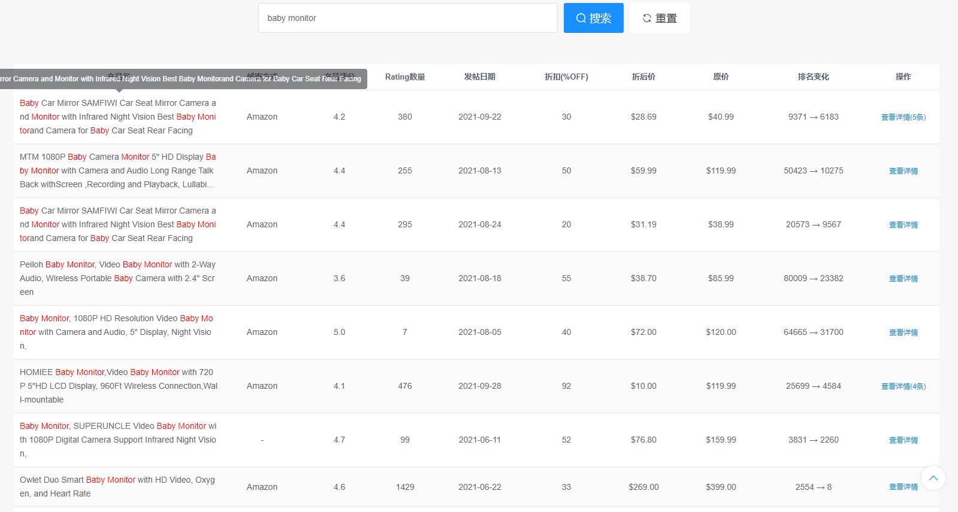Image resolution: width=958 pixels, height=512 pixels.
Task: Click the rating count 295
Action: (405, 224)
